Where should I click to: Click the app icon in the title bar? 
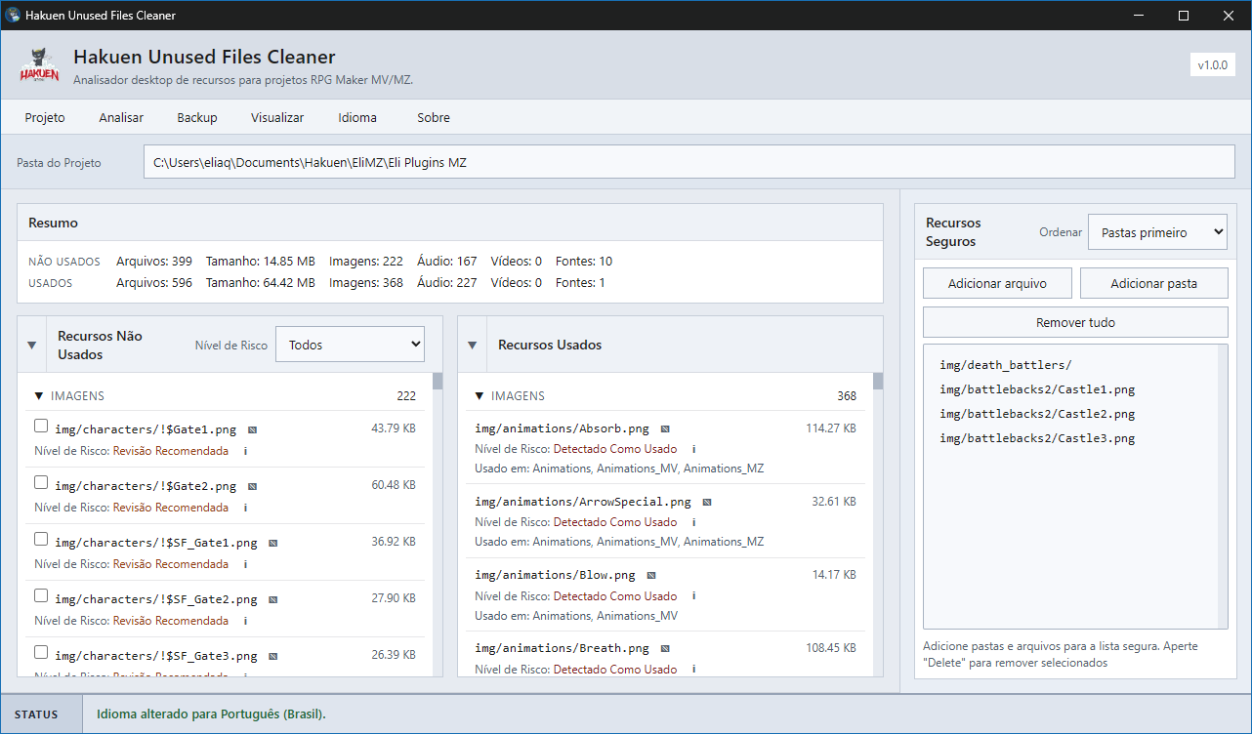pyautogui.click(x=14, y=15)
